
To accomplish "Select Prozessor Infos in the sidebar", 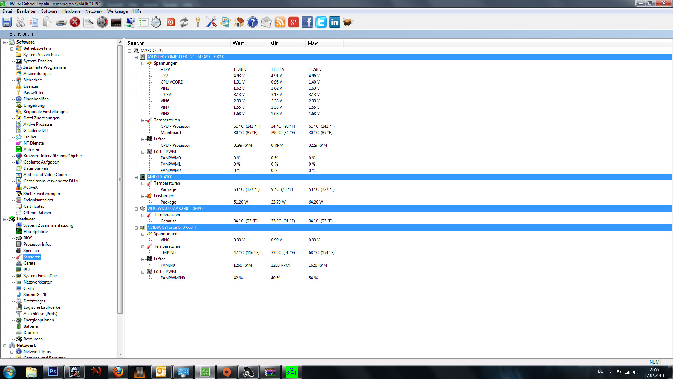I will [x=37, y=244].
